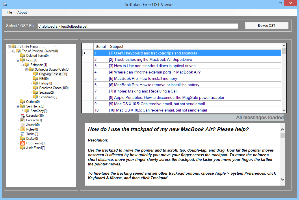Click the Contacts card icon
The height and width of the screenshot is (200, 299).
click(23, 120)
